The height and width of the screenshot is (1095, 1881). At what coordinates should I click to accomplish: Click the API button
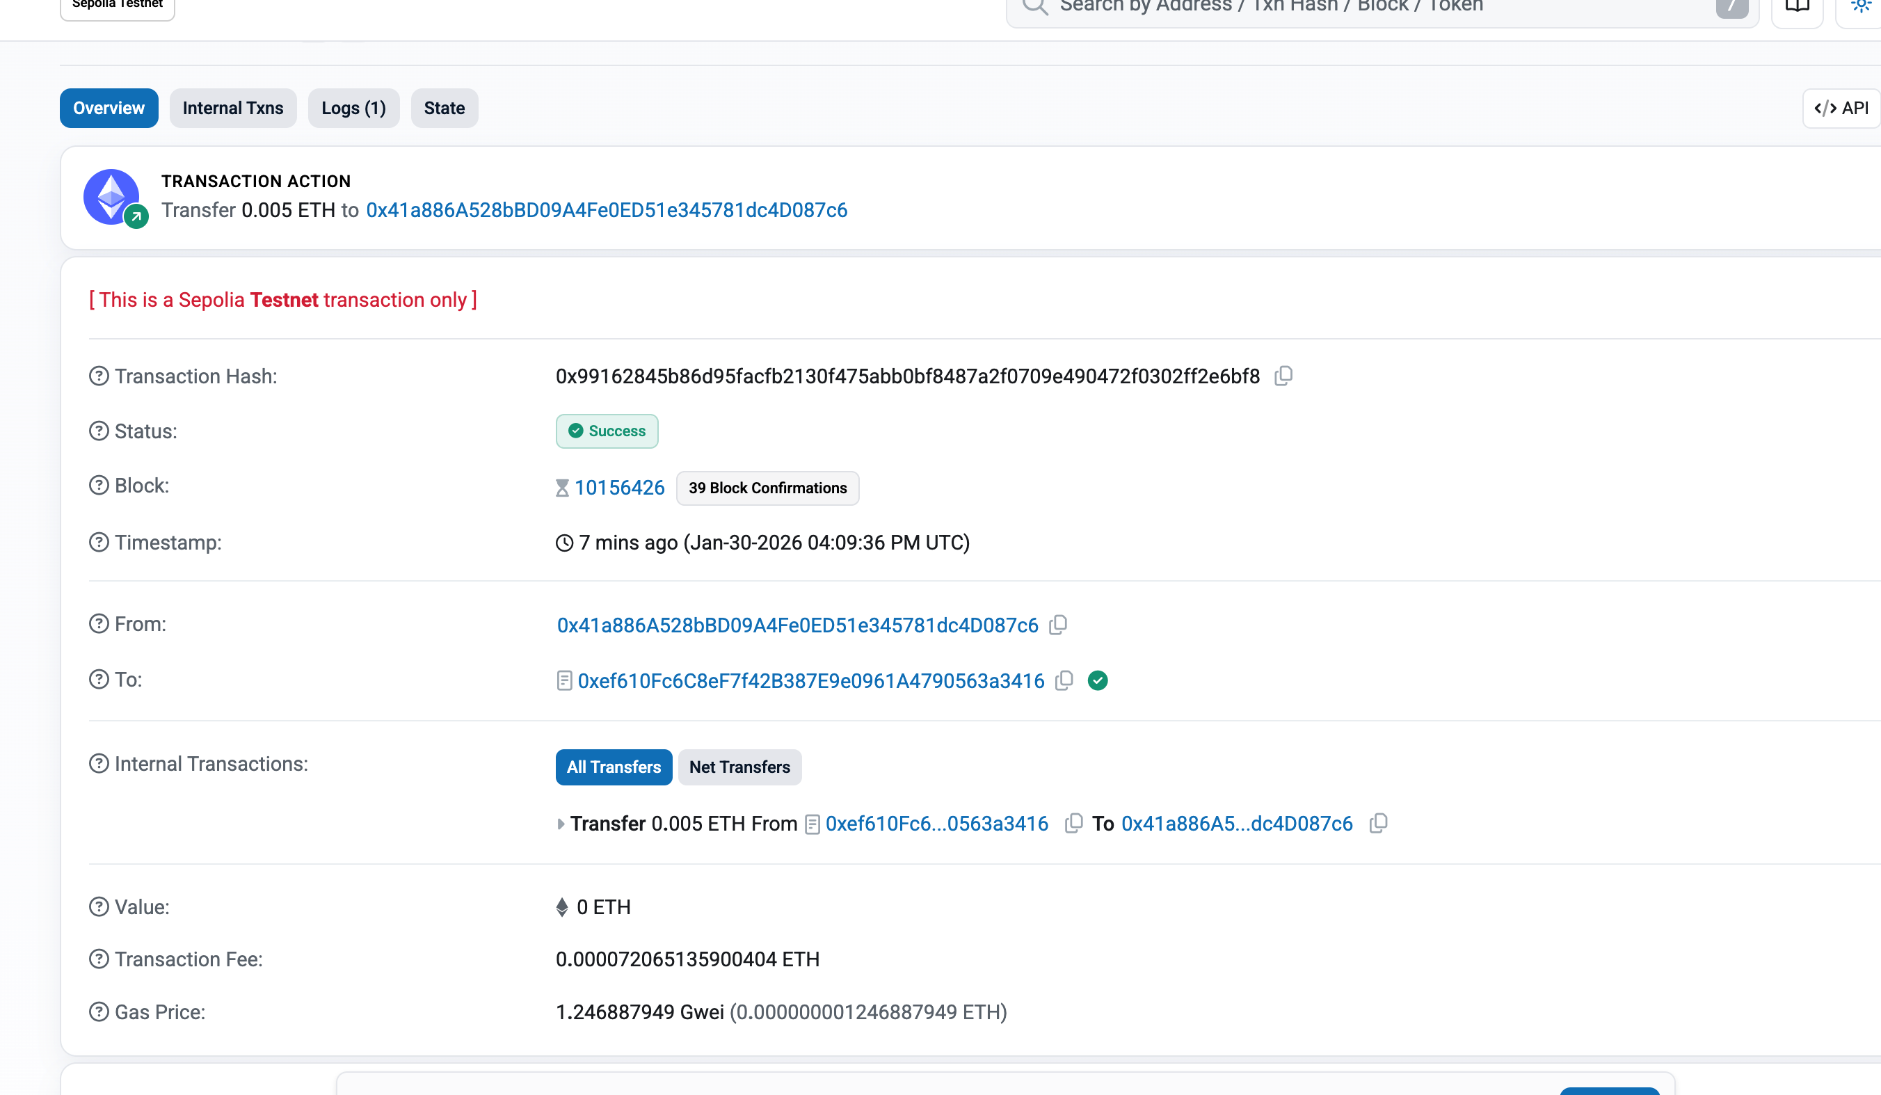pos(1841,109)
